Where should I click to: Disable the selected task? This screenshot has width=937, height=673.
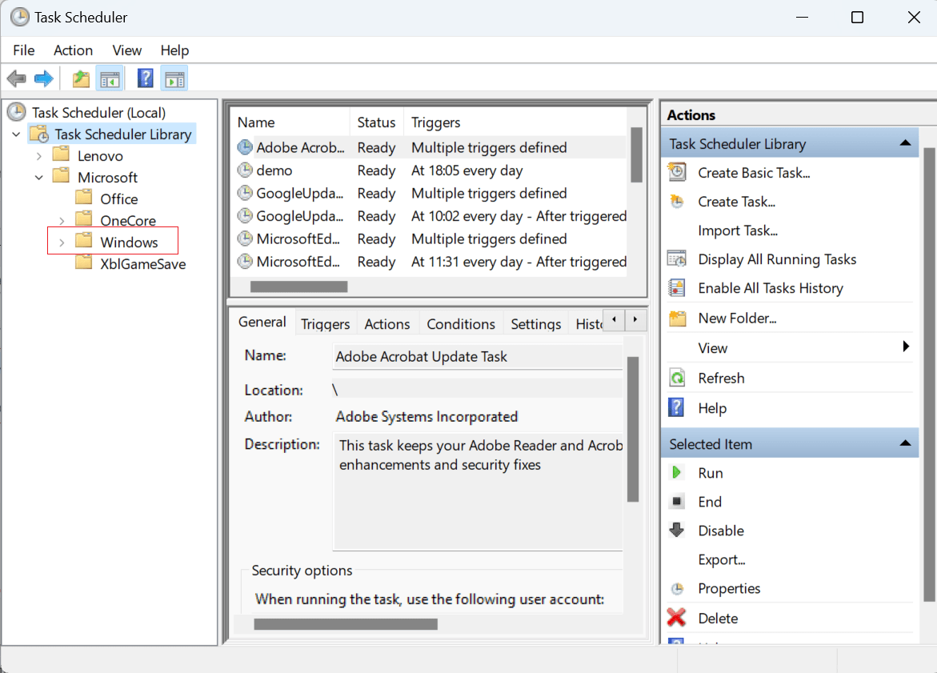click(x=676, y=530)
